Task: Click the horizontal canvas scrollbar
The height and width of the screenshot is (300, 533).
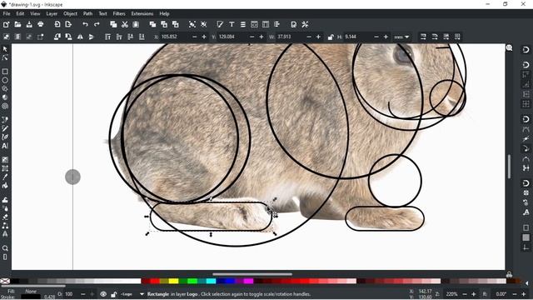Action: point(252,274)
